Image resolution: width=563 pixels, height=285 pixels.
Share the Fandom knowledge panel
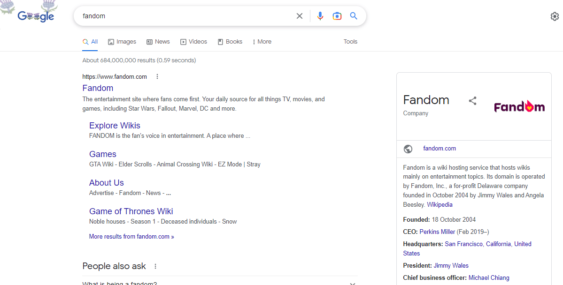click(x=472, y=101)
